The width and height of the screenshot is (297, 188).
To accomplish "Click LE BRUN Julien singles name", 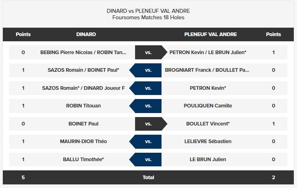I will 208,160.
